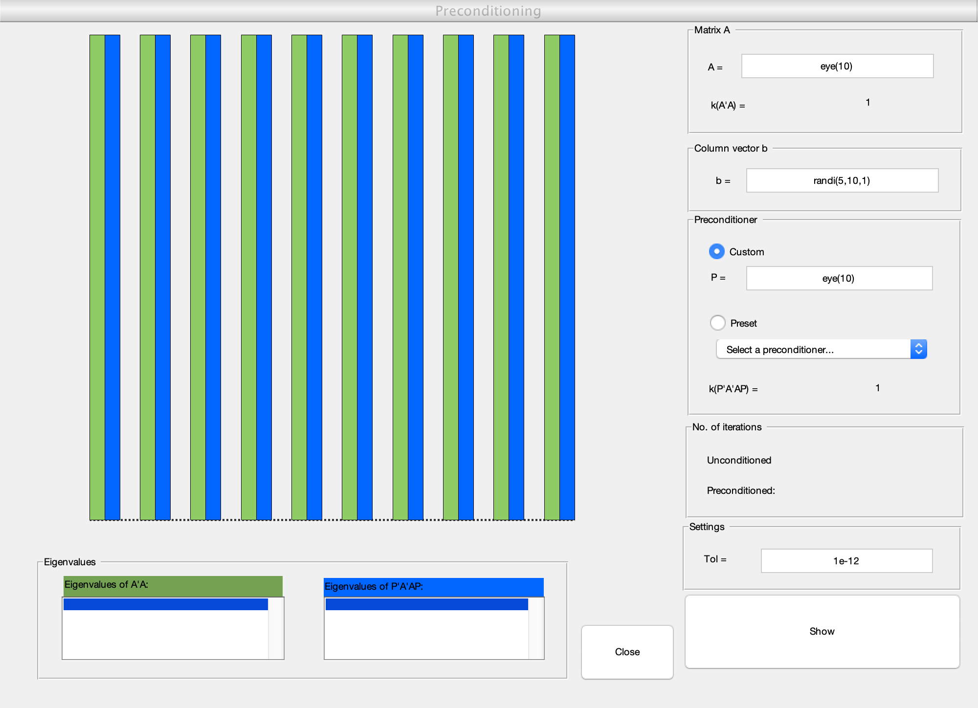
Task: Click the blue 'Eigenvalues of P'A'AP' header
Action: tap(433, 587)
